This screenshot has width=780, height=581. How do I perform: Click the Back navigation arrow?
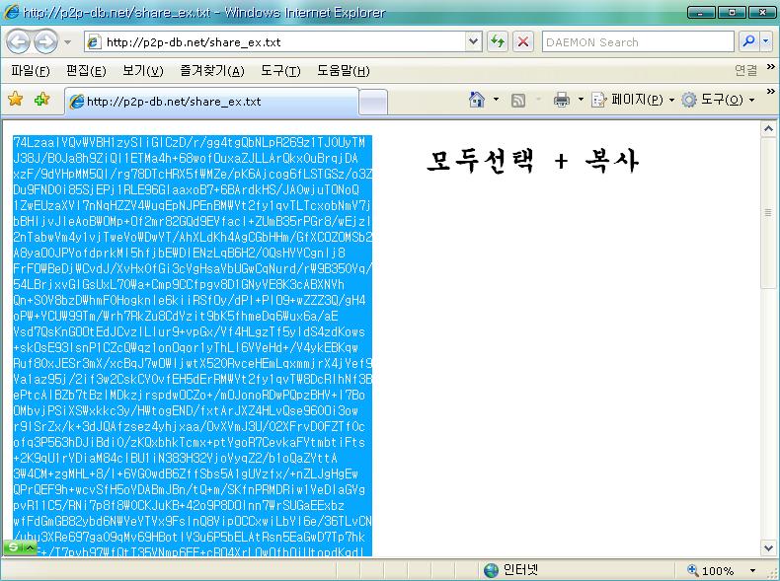[19, 41]
